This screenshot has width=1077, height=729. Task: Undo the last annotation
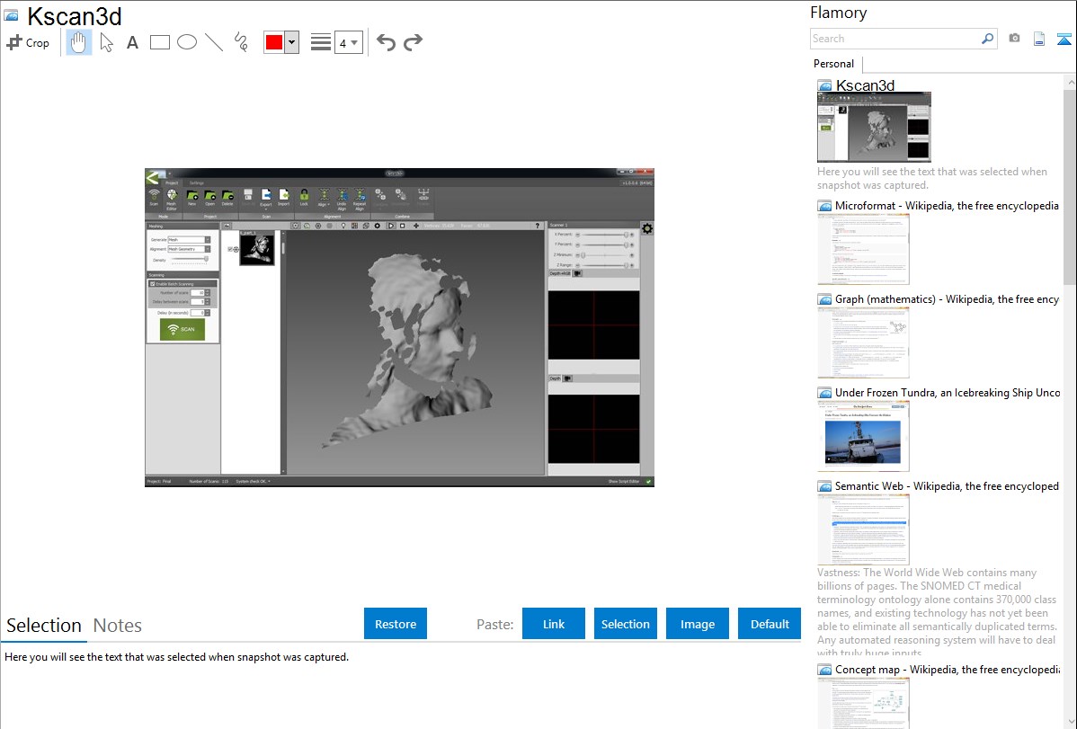click(x=386, y=42)
